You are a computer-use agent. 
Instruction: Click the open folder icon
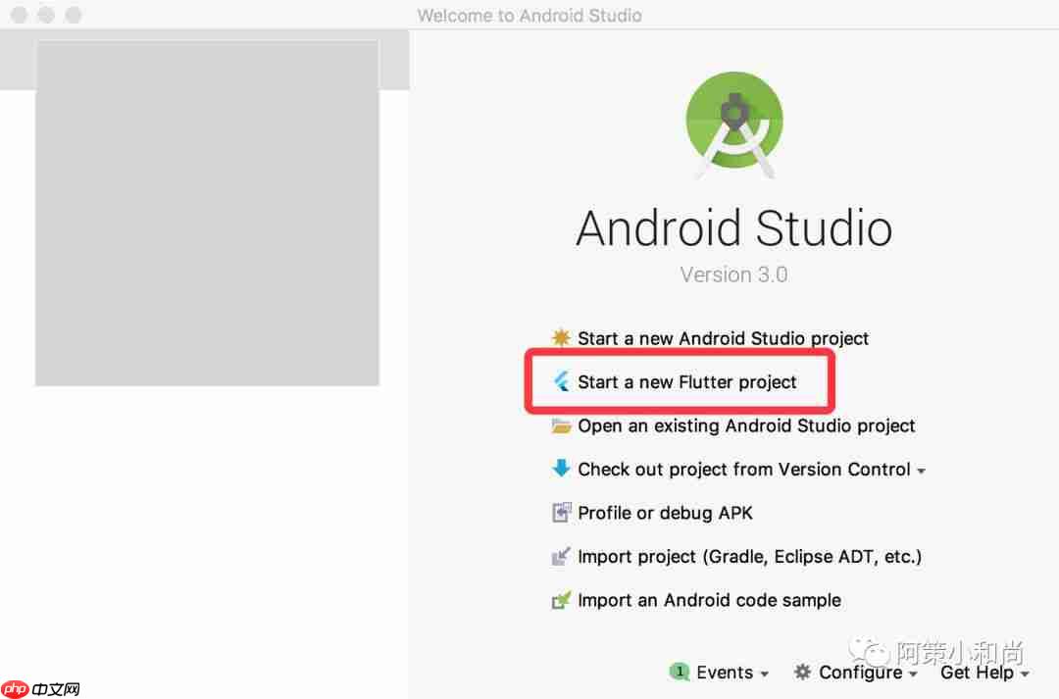click(x=561, y=425)
